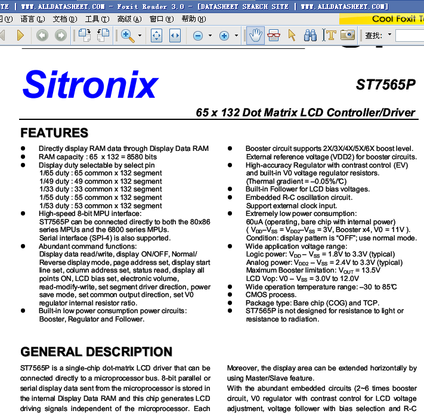Activate the red glasses reading tool
Image resolution: width=424 pixels, height=414 pixels.
click(x=274, y=35)
